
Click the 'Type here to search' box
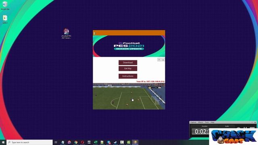point(29,142)
